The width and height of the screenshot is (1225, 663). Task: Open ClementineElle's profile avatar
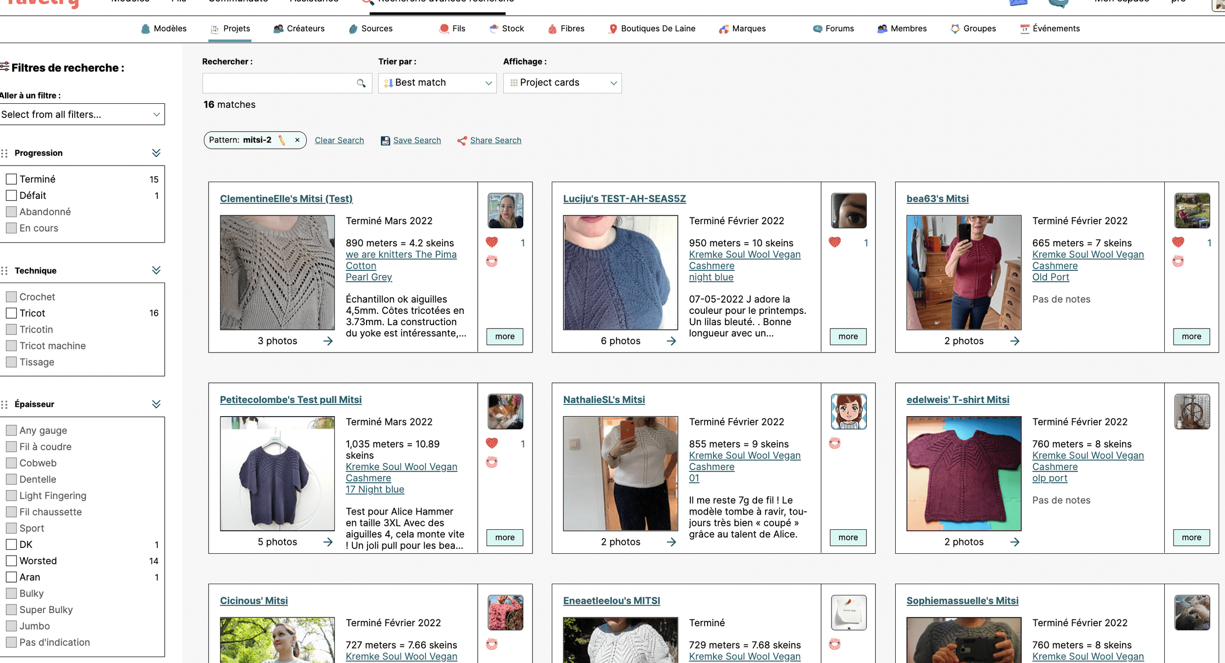[x=505, y=211]
